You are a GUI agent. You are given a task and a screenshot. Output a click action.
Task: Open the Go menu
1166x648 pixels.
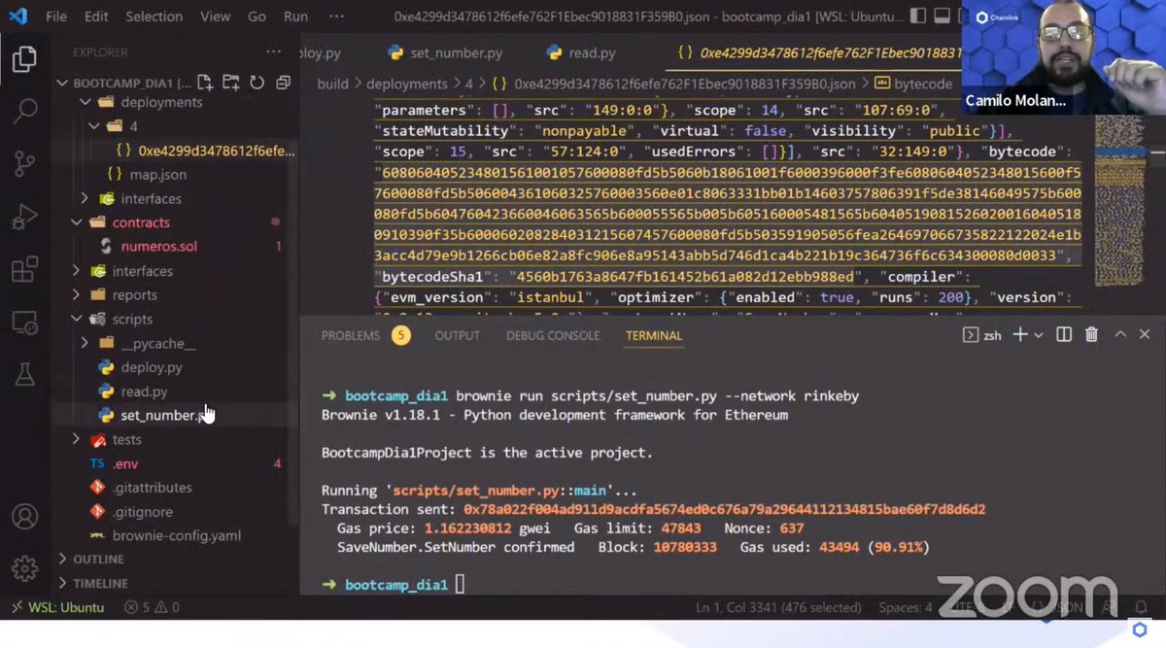point(257,17)
